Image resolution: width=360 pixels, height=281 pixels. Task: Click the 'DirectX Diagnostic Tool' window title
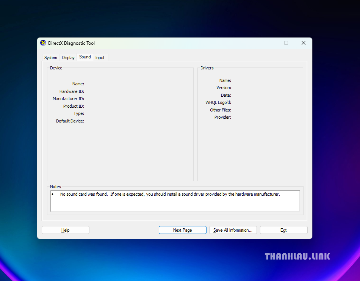[x=71, y=43]
